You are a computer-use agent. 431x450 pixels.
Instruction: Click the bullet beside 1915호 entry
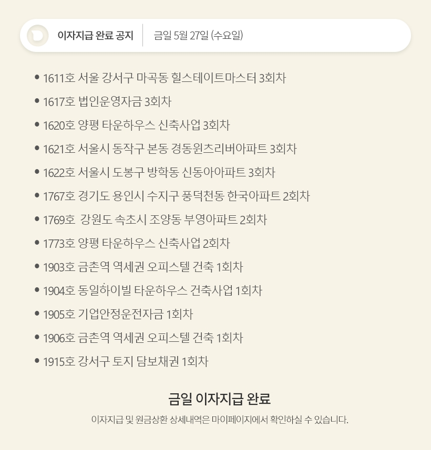point(37,361)
